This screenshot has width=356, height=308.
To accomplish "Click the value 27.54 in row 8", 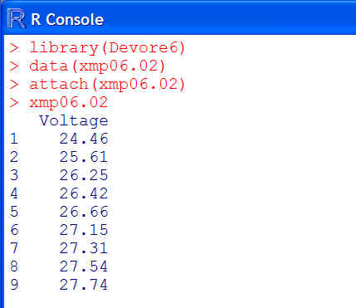I will 84,266.
